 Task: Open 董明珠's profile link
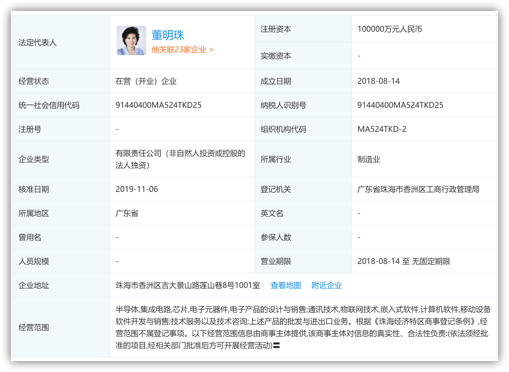pos(168,35)
